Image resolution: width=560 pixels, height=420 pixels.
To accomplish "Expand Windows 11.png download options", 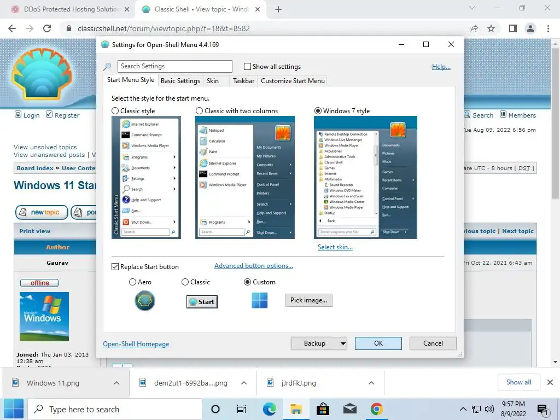I will [x=116, y=383].
